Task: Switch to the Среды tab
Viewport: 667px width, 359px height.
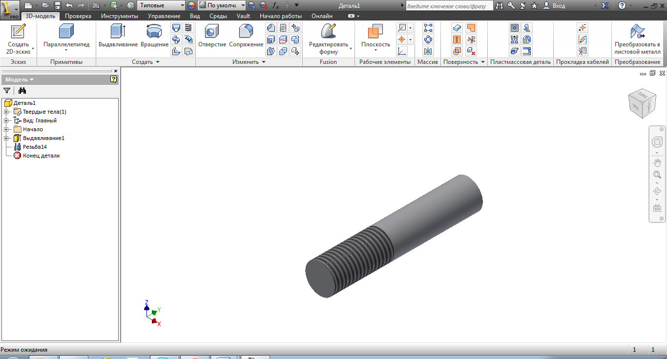Action: [x=218, y=16]
